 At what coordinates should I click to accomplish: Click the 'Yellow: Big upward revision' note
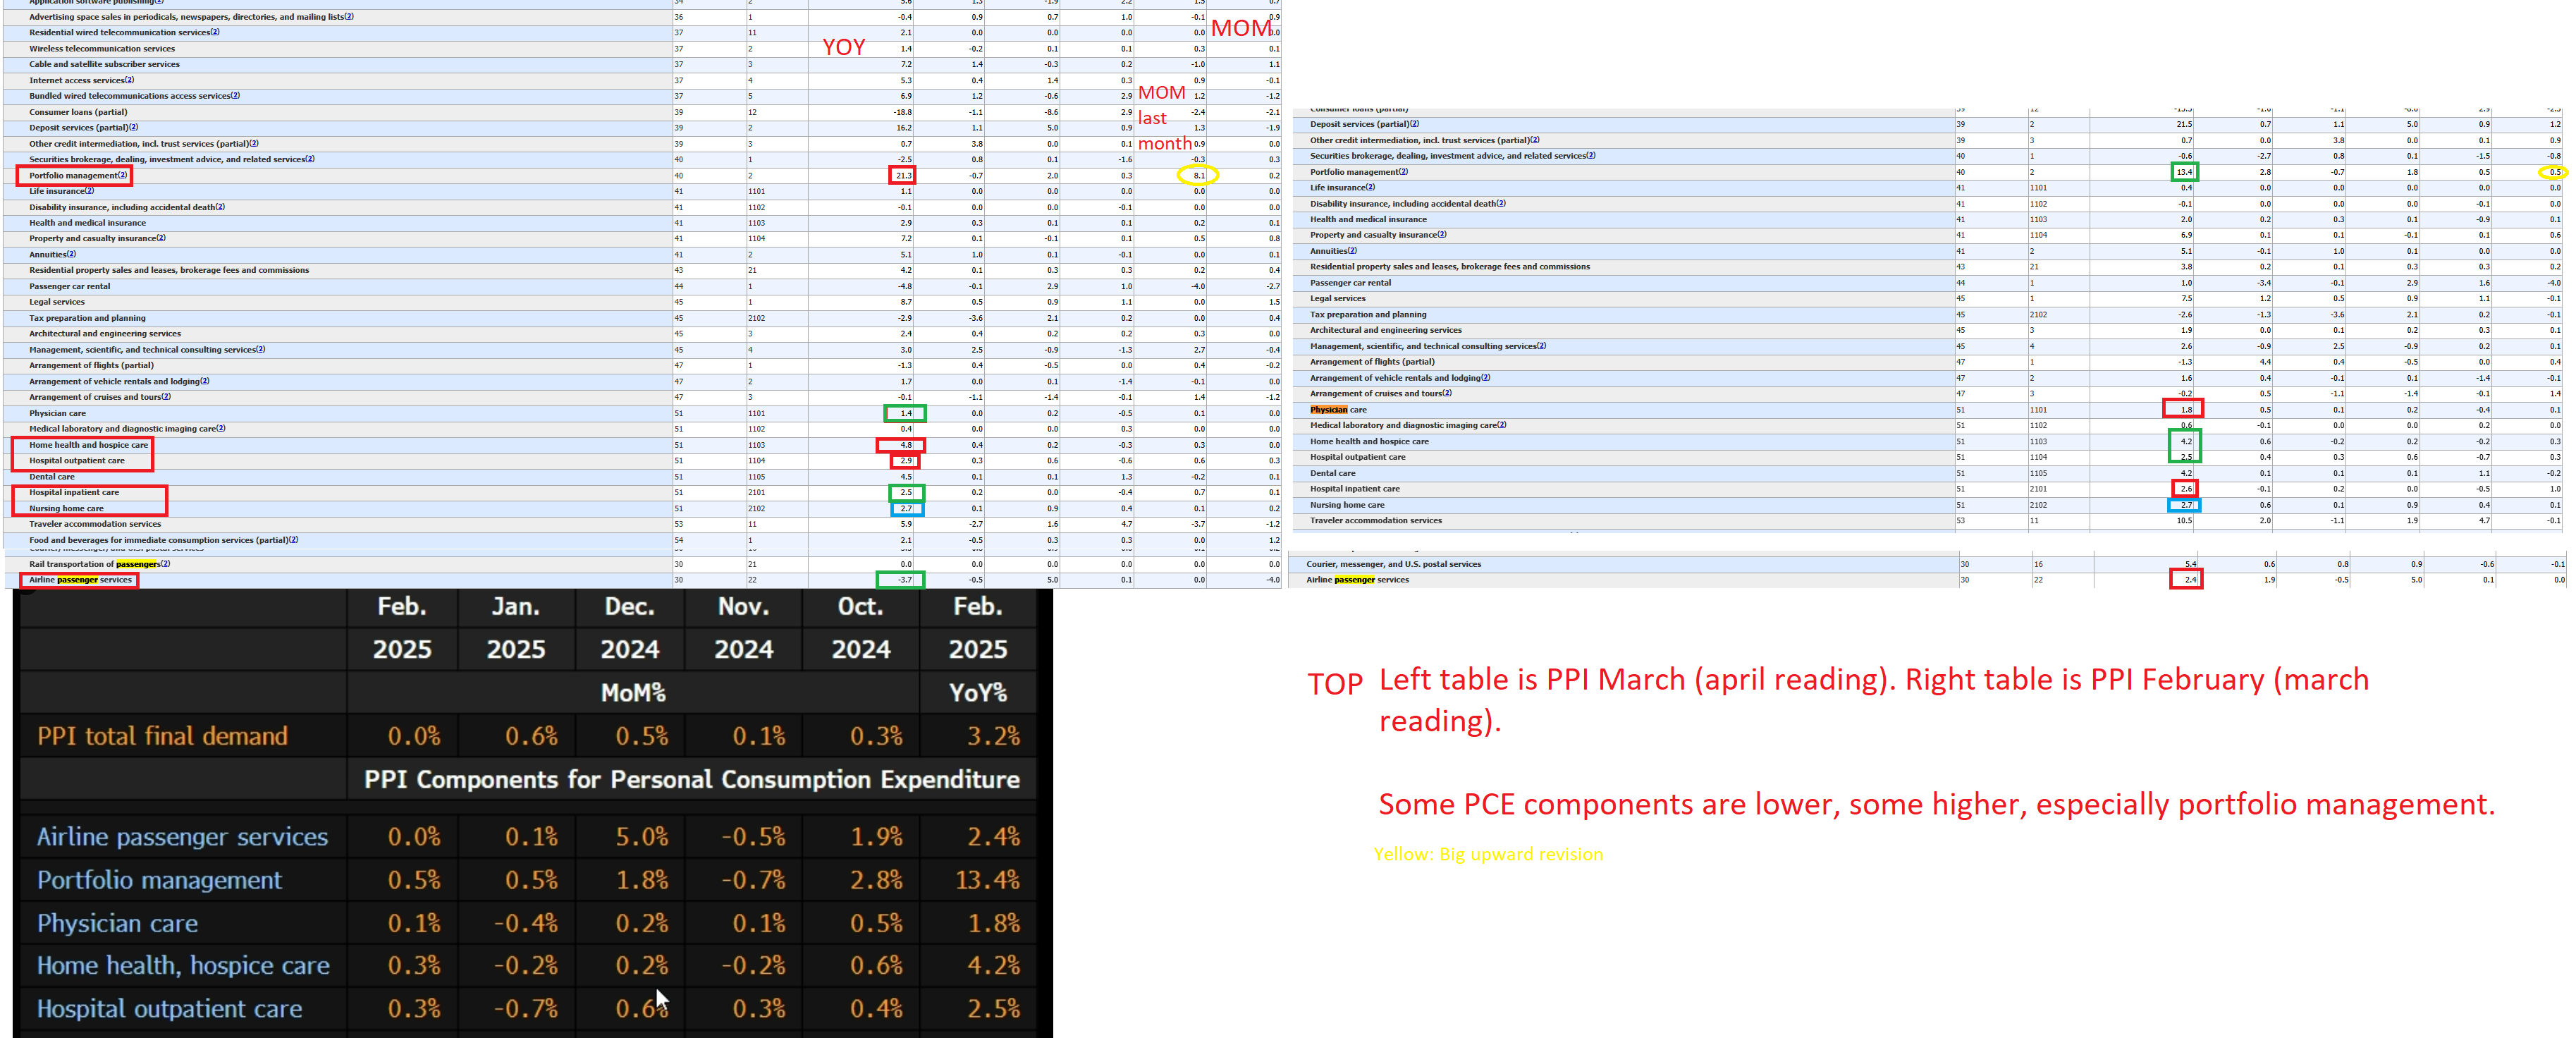click(x=1487, y=854)
